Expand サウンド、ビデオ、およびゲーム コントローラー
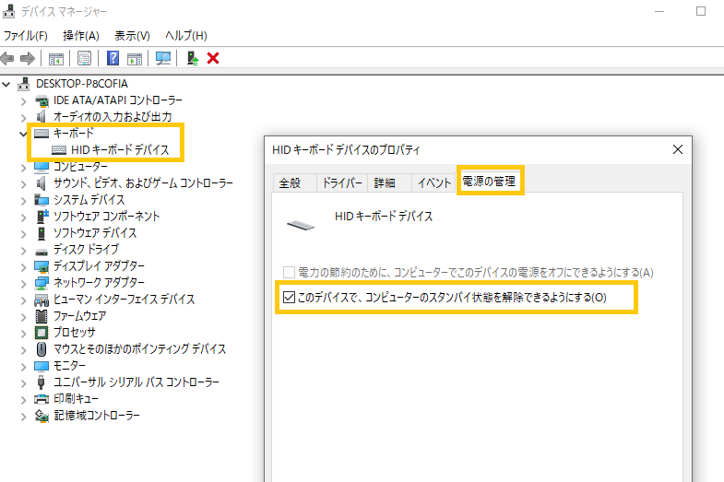This screenshot has width=724, height=482. tap(24, 184)
